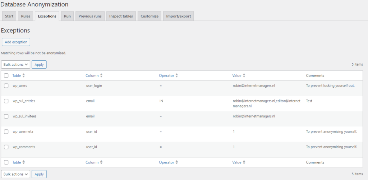The height and width of the screenshot is (180, 368).
Task: Click the top Apply button
Action: click(x=39, y=65)
